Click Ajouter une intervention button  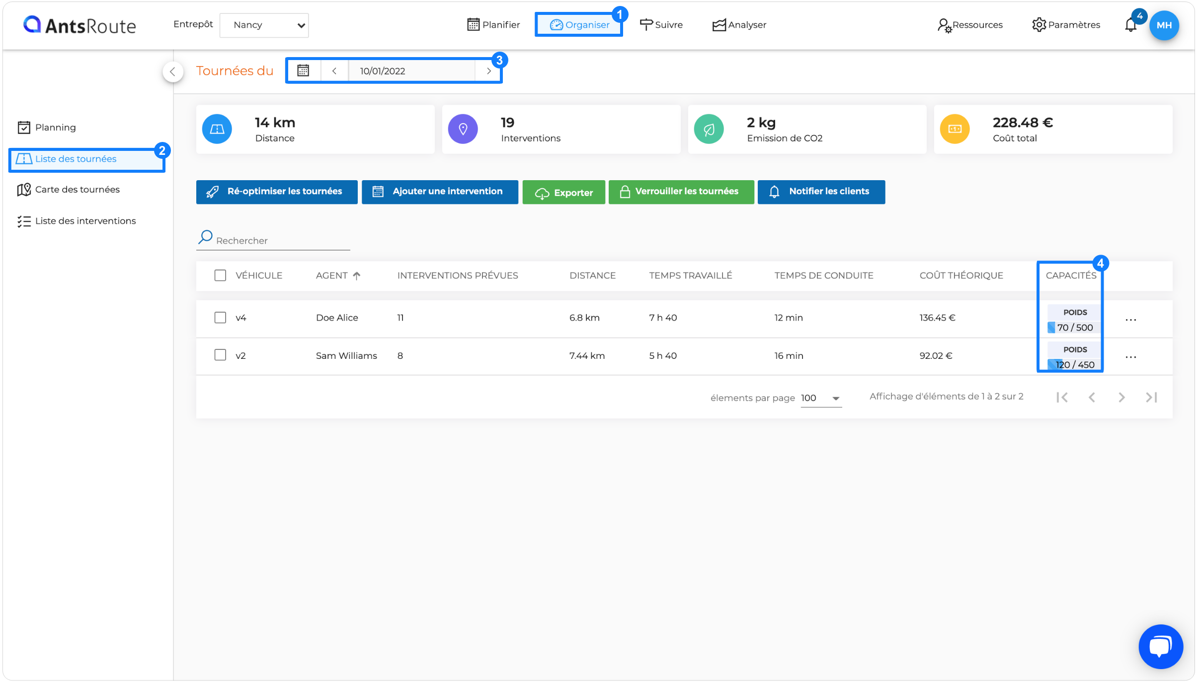point(440,192)
